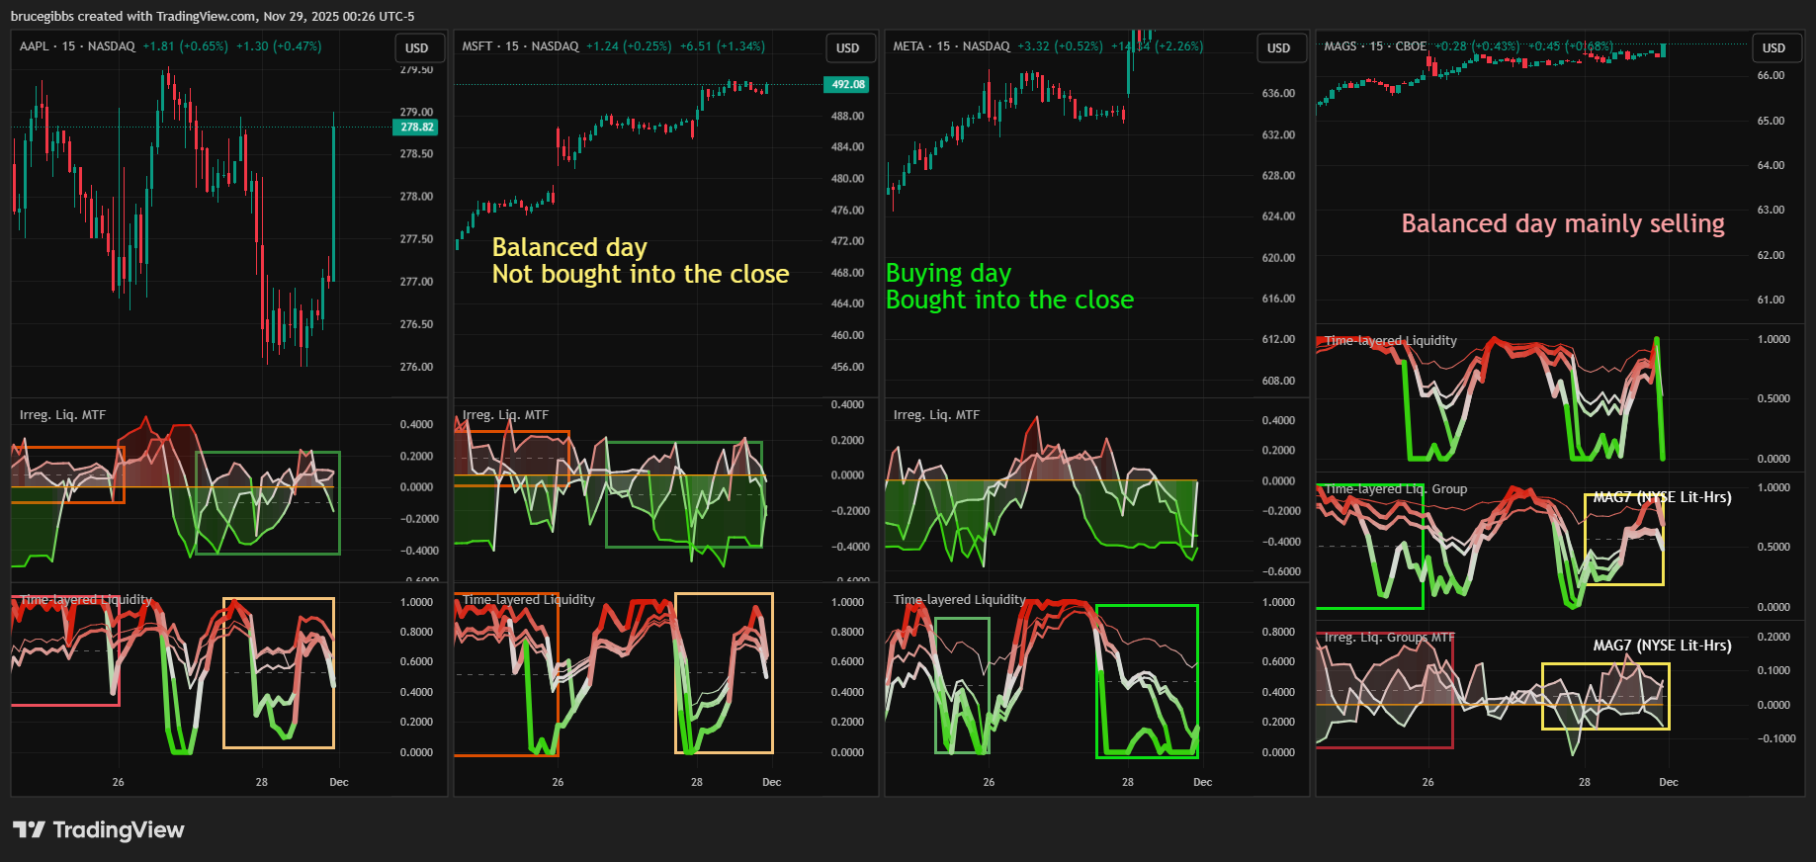1816x862 pixels.
Task: Open the USD currency selector on the MAGS chart
Action: [1773, 47]
